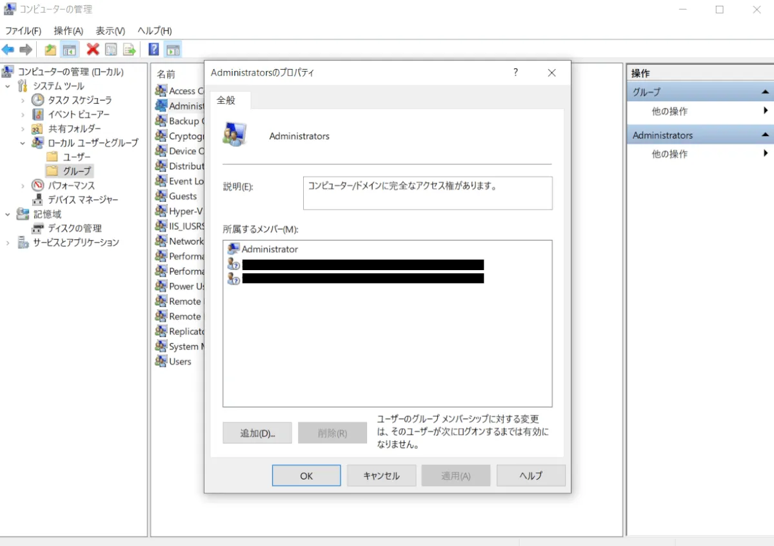This screenshot has height=546, width=774.
Task: Click the イベント ビューアー icon in tree
Action: (38, 114)
